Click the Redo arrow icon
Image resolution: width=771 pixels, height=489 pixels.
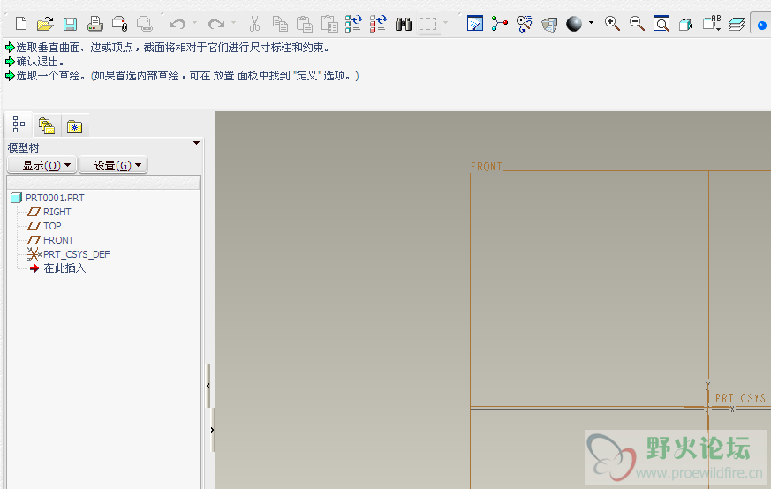click(x=216, y=24)
